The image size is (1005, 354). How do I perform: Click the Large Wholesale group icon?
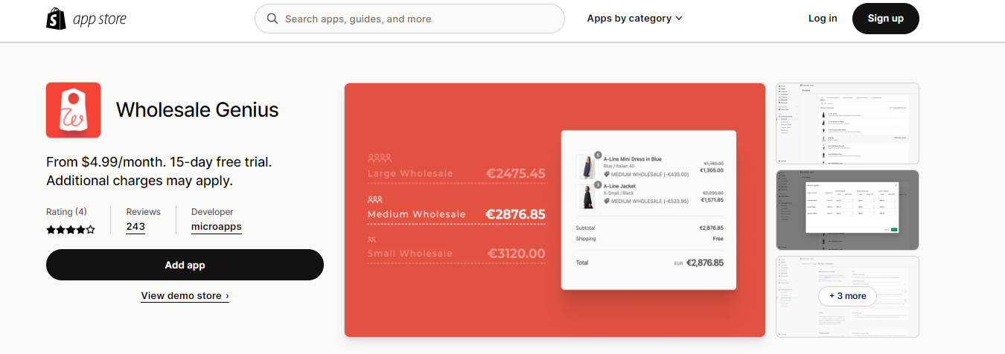(x=379, y=158)
